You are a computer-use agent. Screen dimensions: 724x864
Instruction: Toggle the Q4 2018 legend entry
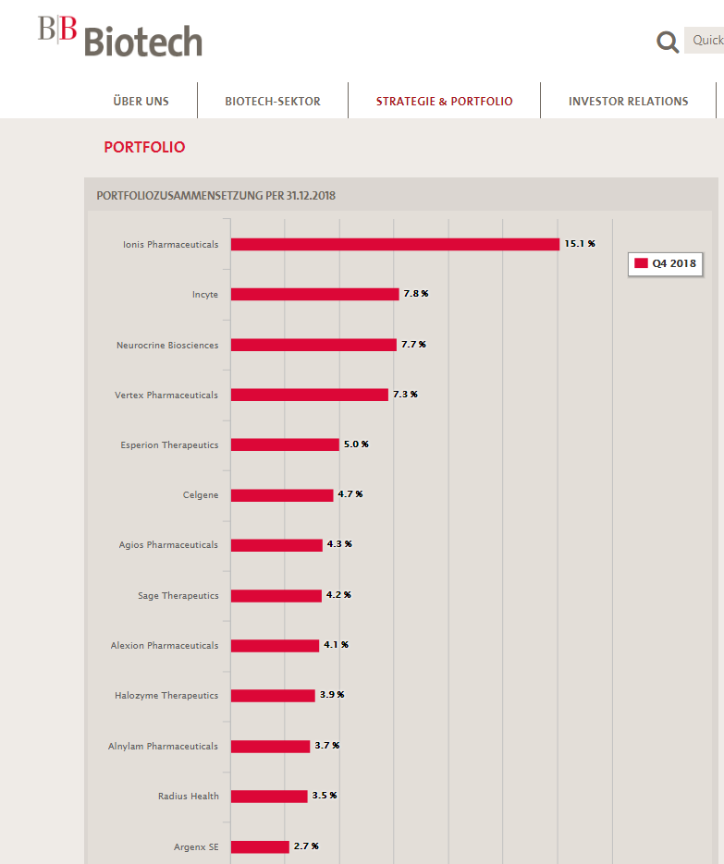[665, 263]
